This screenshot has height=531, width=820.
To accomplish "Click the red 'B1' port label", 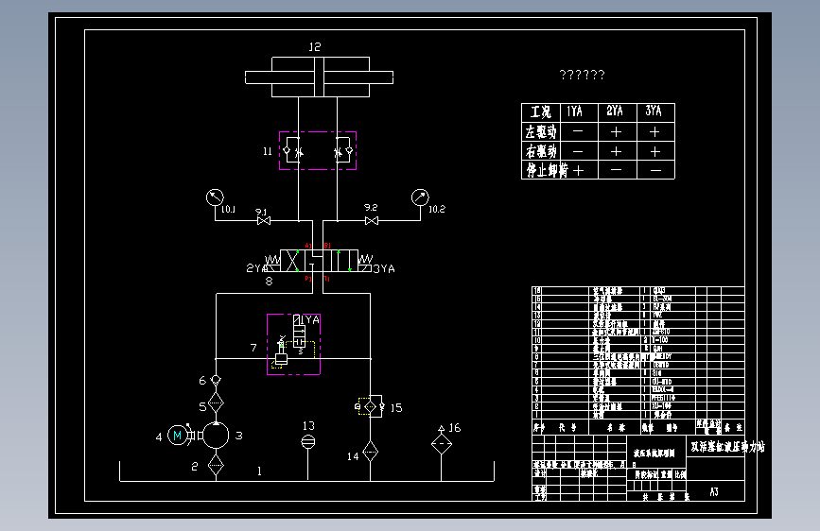I will [x=327, y=246].
